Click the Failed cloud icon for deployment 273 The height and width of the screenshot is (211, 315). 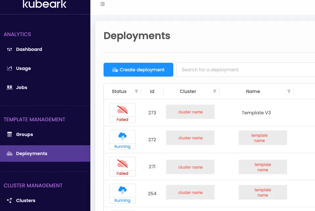pyautogui.click(x=122, y=110)
